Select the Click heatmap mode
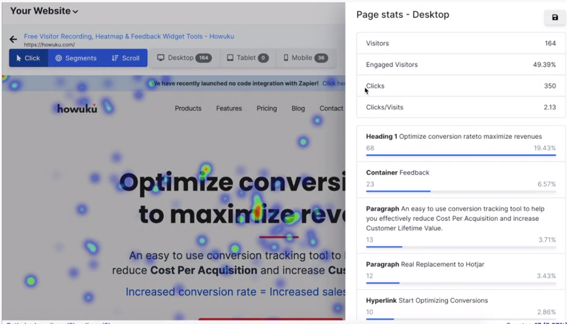This screenshot has width=567, height=324. pos(28,58)
